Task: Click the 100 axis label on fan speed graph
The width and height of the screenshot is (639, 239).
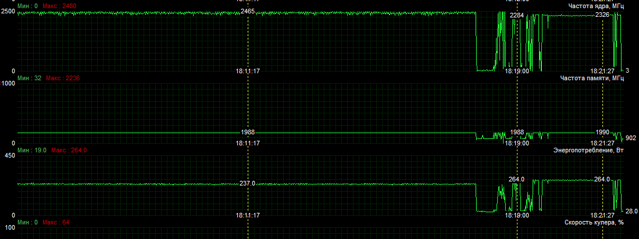Action: tap(10, 228)
